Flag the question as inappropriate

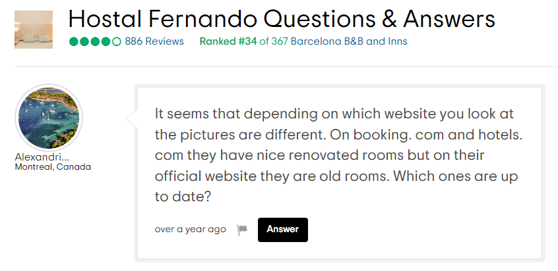(242, 230)
